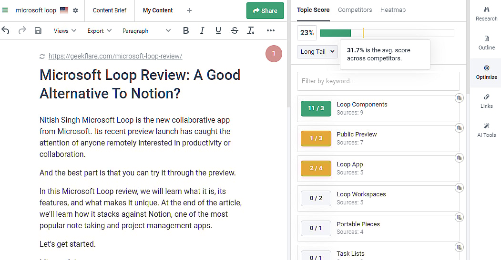Image resolution: width=501 pixels, height=260 pixels.
Task: Click the 11 / 3 score badge
Action: tap(316, 108)
